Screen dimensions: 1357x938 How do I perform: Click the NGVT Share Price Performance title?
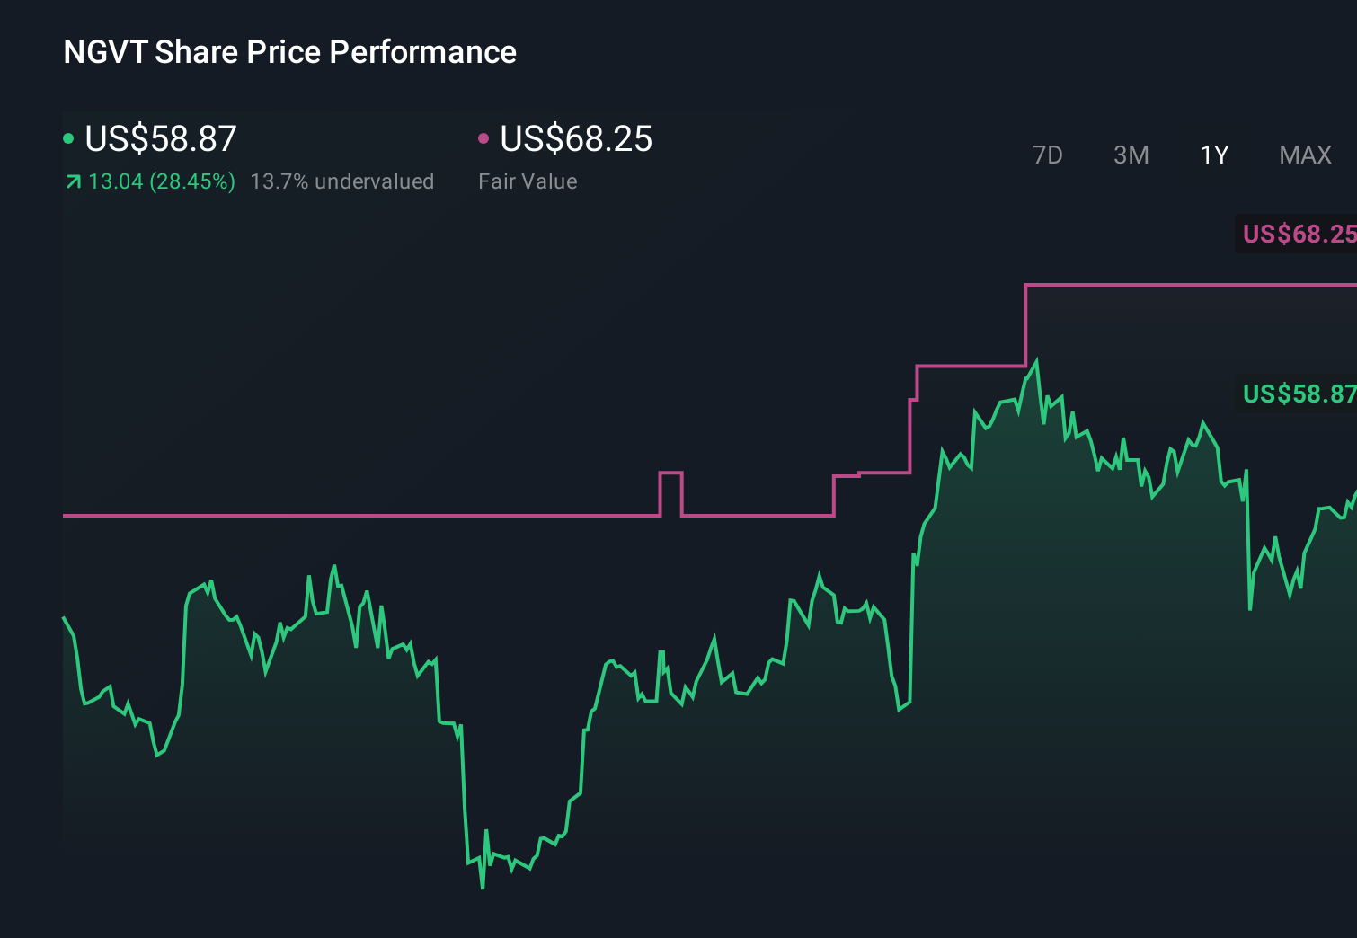coord(288,52)
